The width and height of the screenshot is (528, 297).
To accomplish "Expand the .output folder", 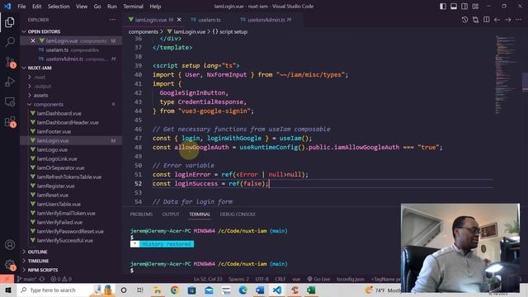I will (x=43, y=86).
